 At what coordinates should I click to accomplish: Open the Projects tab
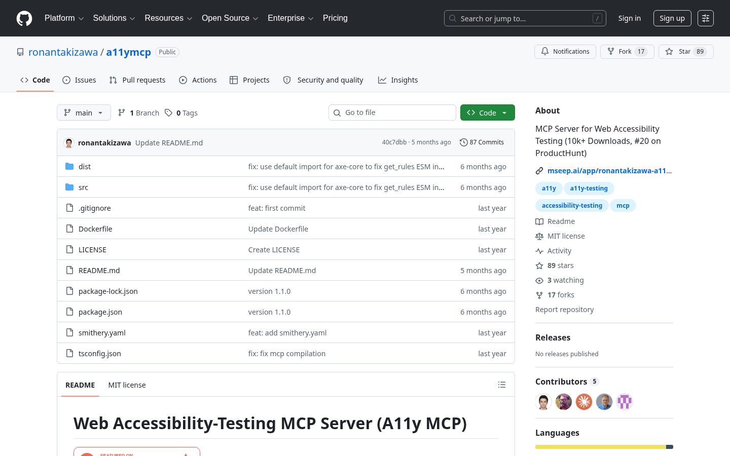(x=249, y=80)
